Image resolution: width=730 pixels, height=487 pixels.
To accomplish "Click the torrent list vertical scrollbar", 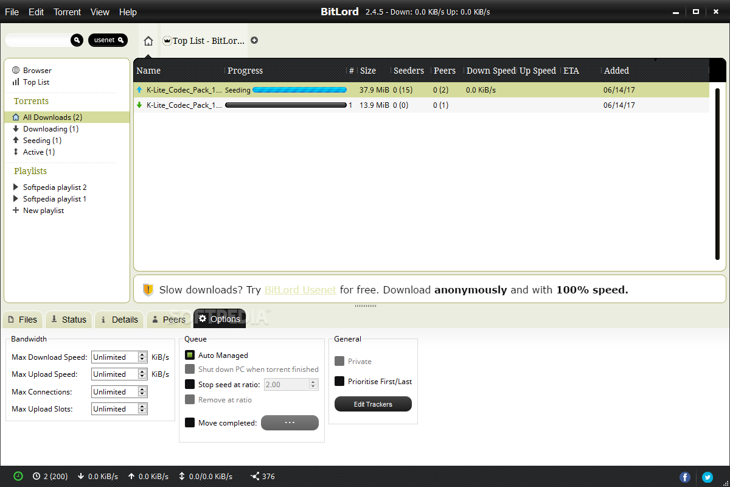I will coord(717,173).
